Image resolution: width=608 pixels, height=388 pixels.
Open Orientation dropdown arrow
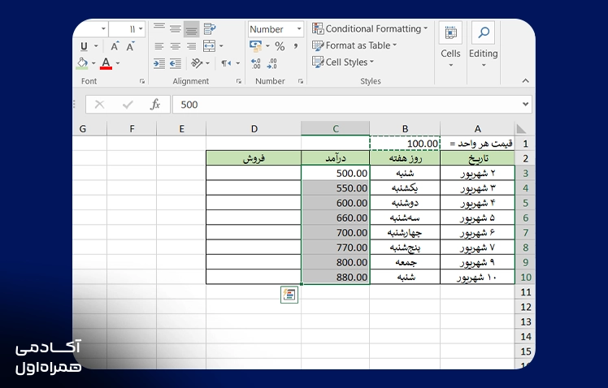(208, 63)
